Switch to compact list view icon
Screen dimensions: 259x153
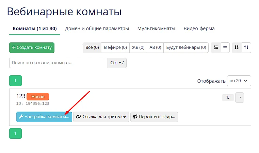pyautogui.click(x=225, y=47)
